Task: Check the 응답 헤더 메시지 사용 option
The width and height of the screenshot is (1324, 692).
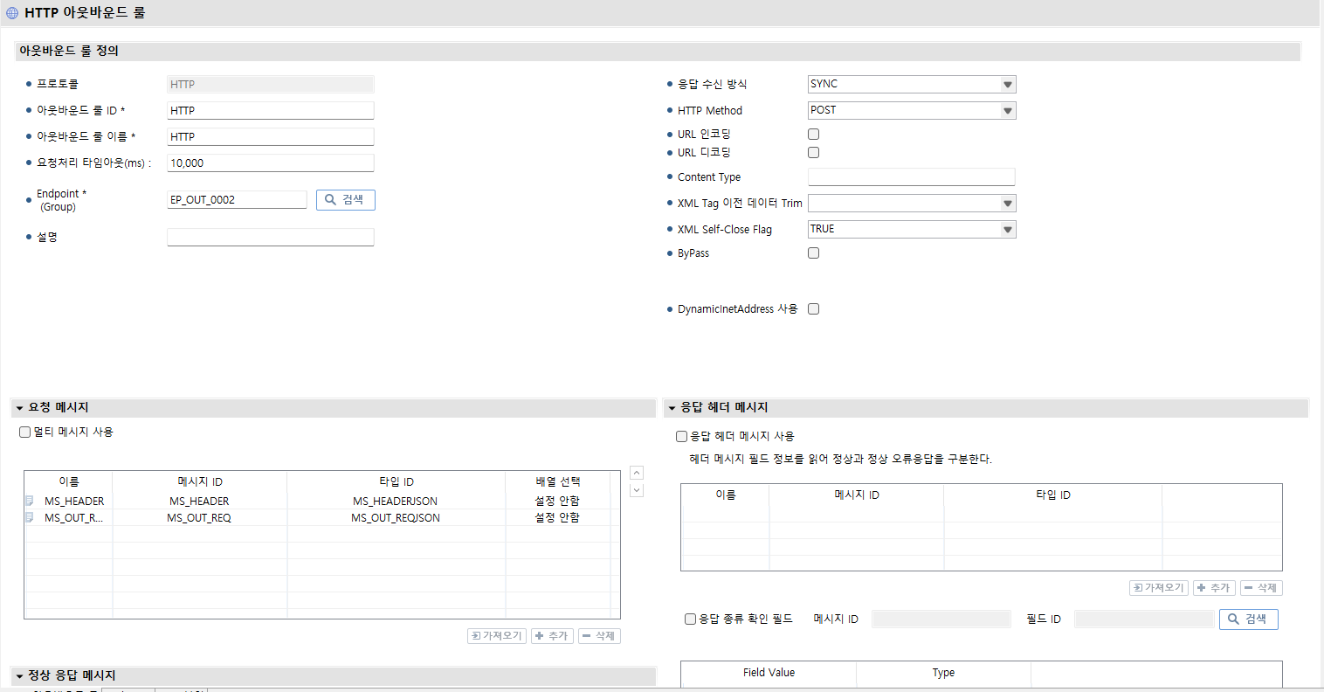Action: coord(680,436)
